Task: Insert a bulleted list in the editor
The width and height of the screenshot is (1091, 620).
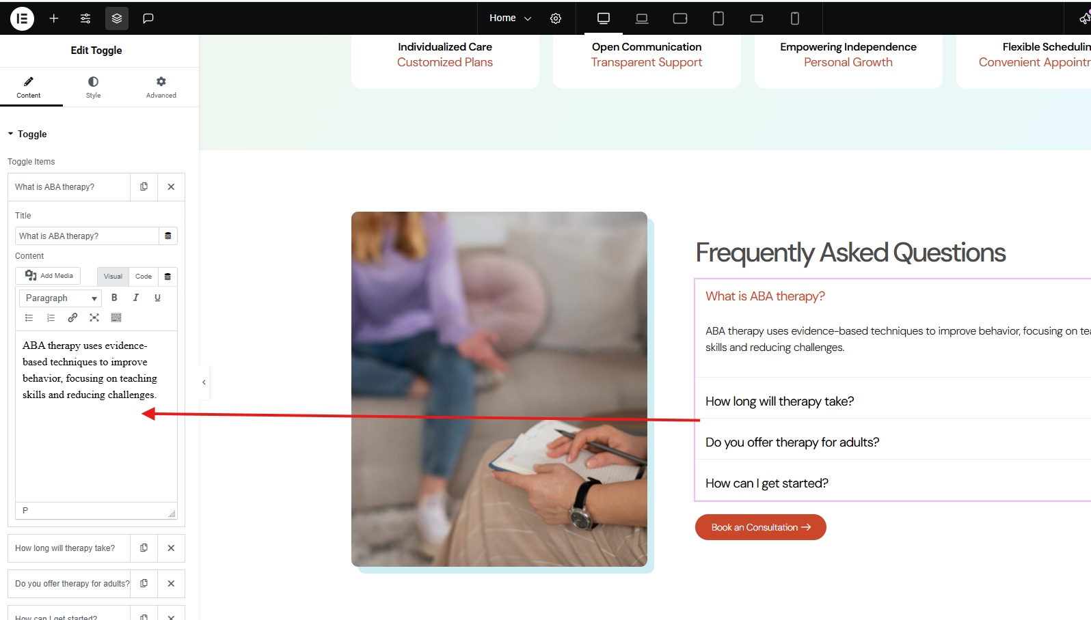Action: (x=29, y=318)
